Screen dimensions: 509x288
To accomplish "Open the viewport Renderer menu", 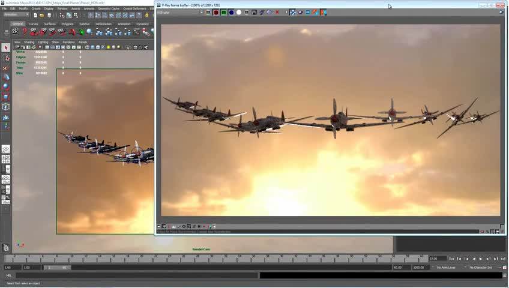I will click(69, 42).
